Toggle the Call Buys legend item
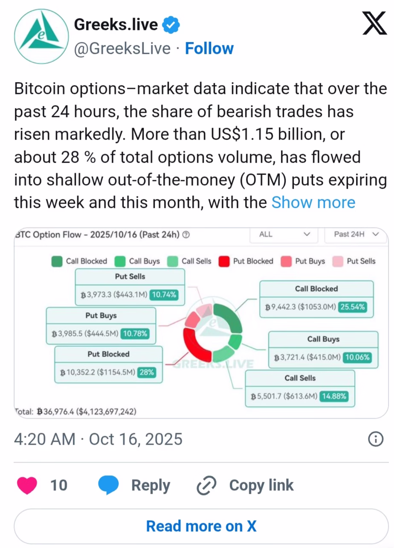 tap(138, 261)
